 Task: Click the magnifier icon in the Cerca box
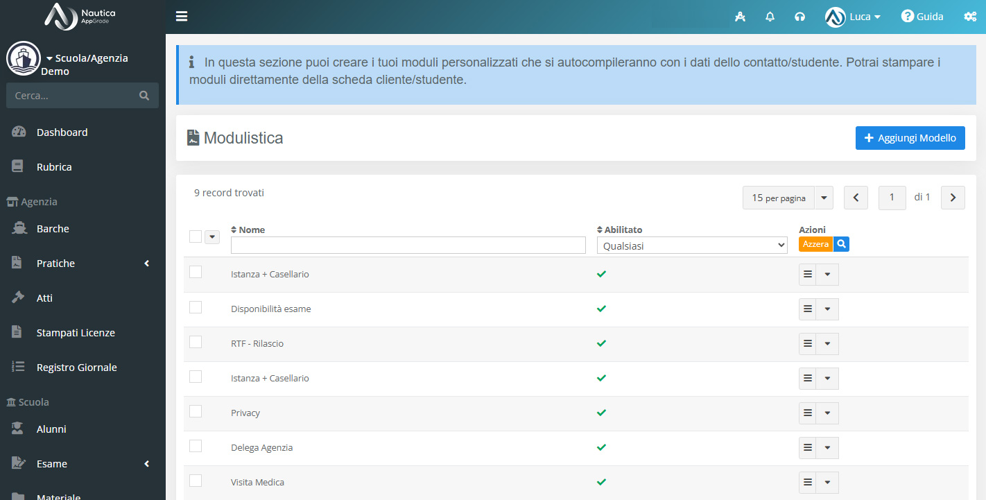[x=144, y=96]
